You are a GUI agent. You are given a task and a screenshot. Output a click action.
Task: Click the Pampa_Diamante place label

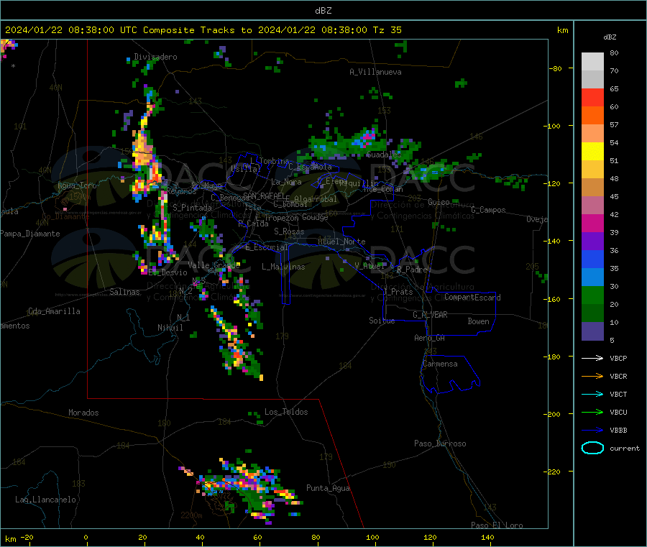[30, 234]
